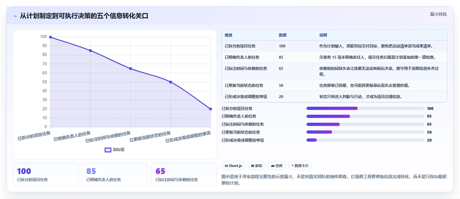Click the chart data point at value 100
Image resolution: width=460 pixels, height=199 pixels.
click(50, 37)
